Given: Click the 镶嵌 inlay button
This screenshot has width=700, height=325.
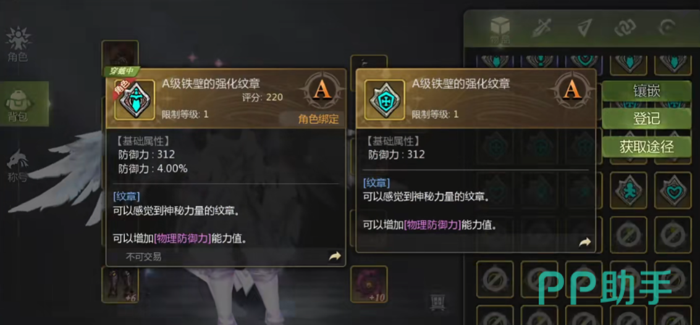Looking at the screenshot, I should coord(646,91).
